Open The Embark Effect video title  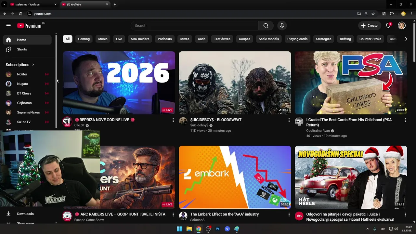225,214
